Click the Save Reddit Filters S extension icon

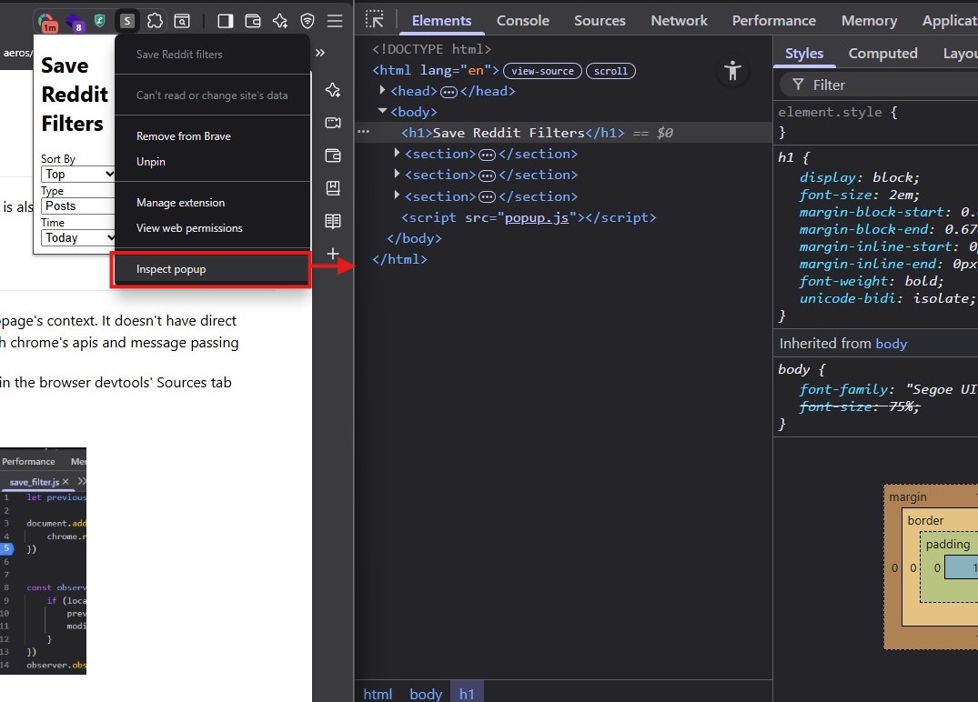click(127, 21)
